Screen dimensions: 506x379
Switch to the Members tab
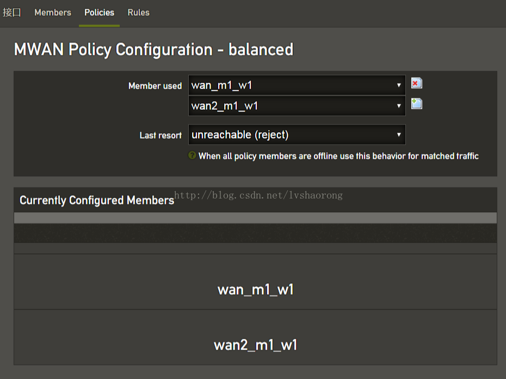point(53,13)
